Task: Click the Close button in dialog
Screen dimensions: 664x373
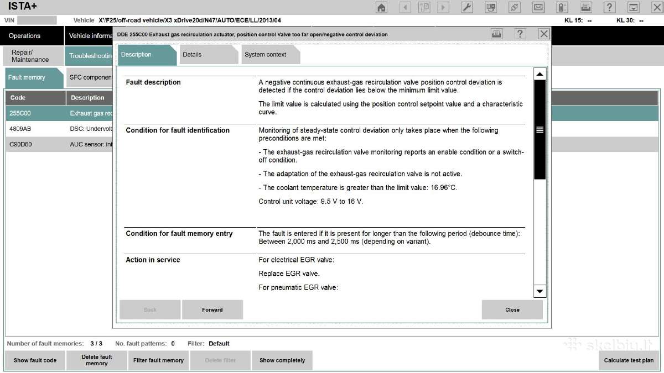Action: [512, 309]
